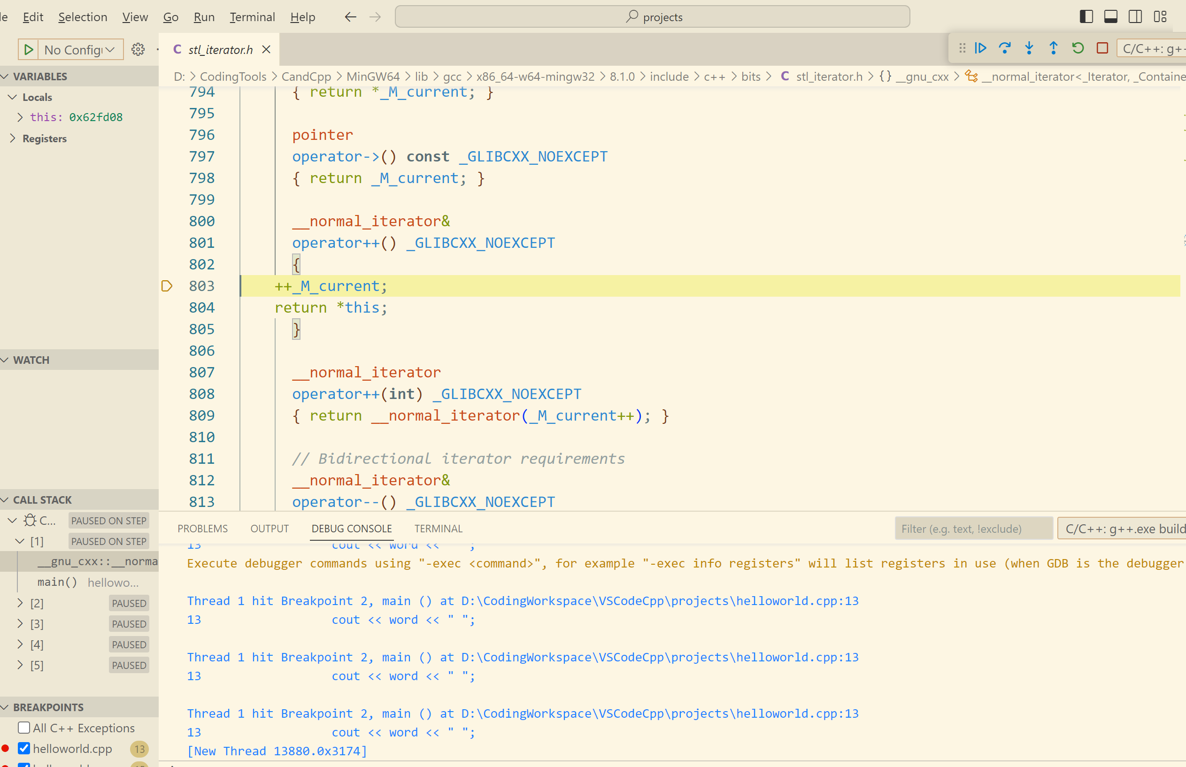Click the Step Over debug icon
The width and height of the screenshot is (1186, 767).
point(1005,48)
